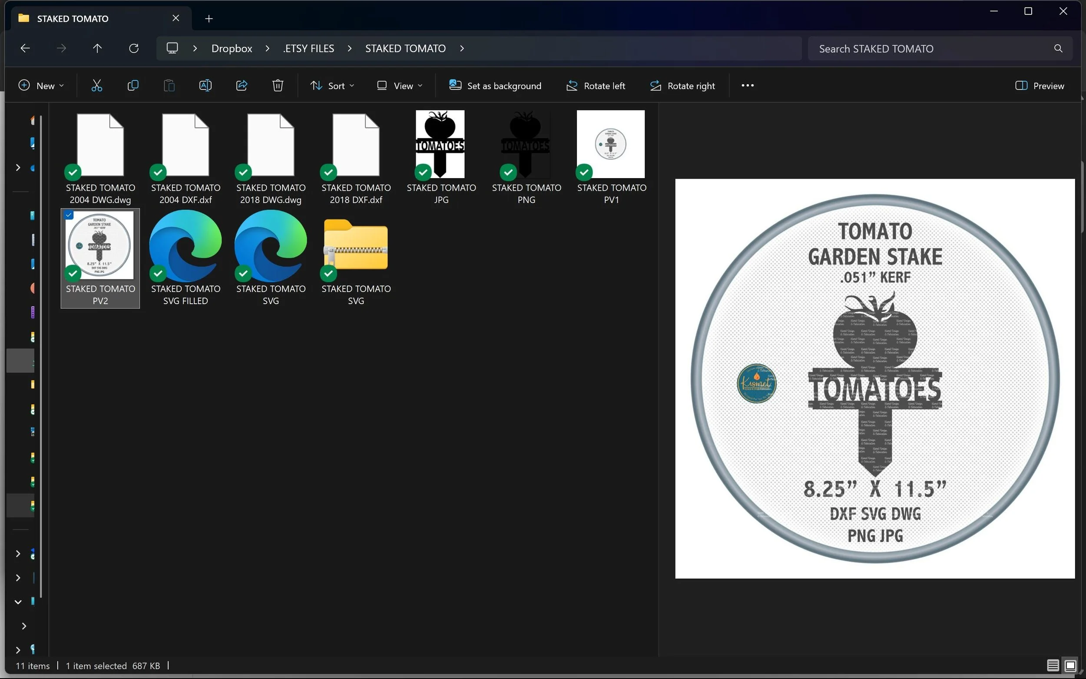Select the STAKED TOMATO JPG thumbnail
The width and height of the screenshot is (1086, 679).
click(441, 157)
